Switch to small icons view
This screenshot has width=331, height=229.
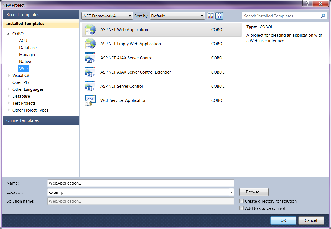tap(211, 16)
